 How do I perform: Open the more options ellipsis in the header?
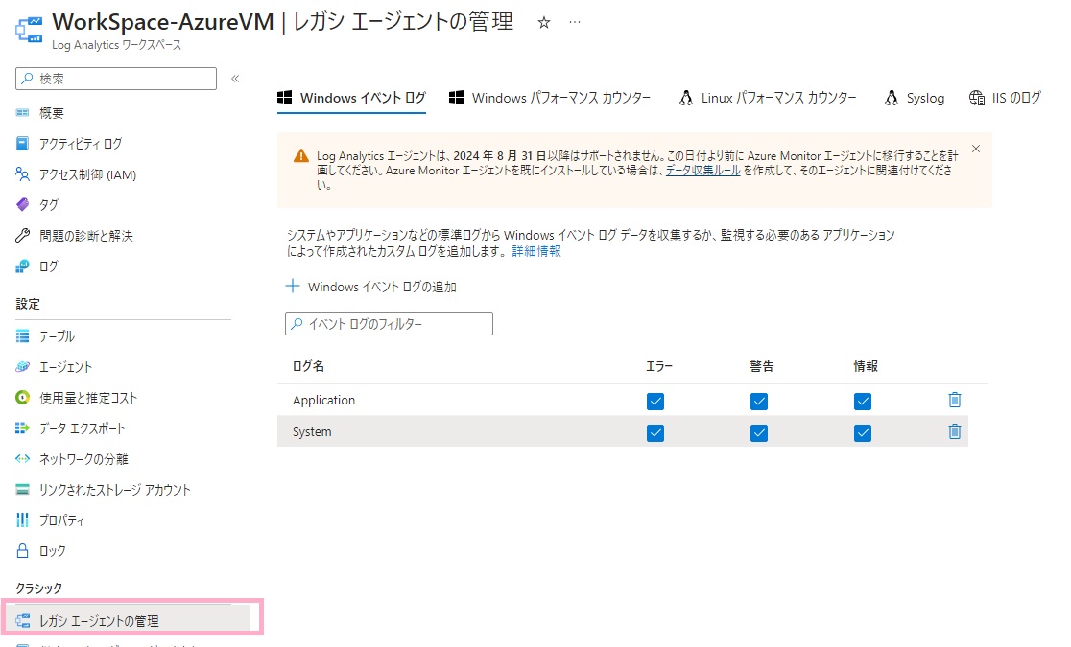575,22
